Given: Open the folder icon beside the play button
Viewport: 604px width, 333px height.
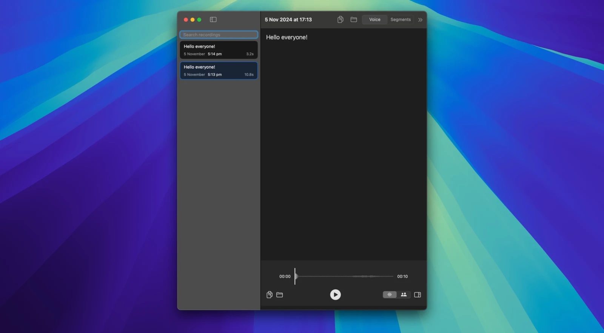Looking at the screenshot, I should 280,295.
